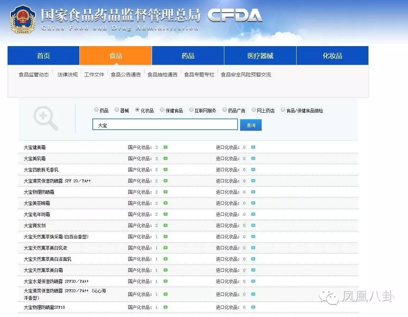This screenshot has width=408, height=317.
Task: Open the 食品 navigation tab
Action: point(116,55)
